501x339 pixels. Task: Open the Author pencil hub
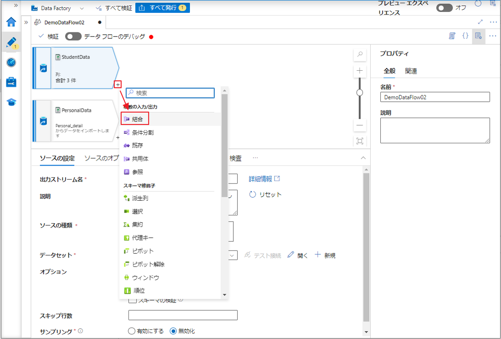click(x=11, y=42)
